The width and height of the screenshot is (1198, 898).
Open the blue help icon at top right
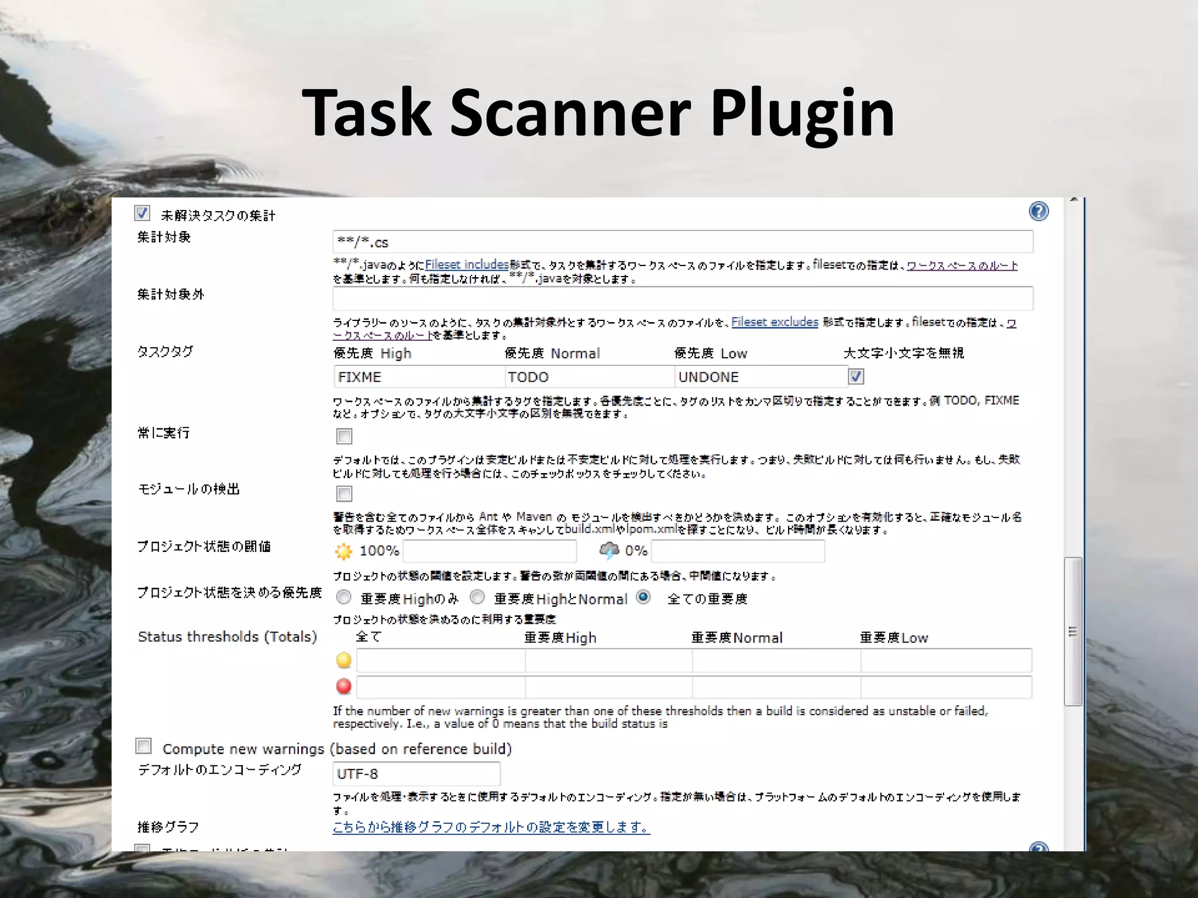click(1038, 211)
